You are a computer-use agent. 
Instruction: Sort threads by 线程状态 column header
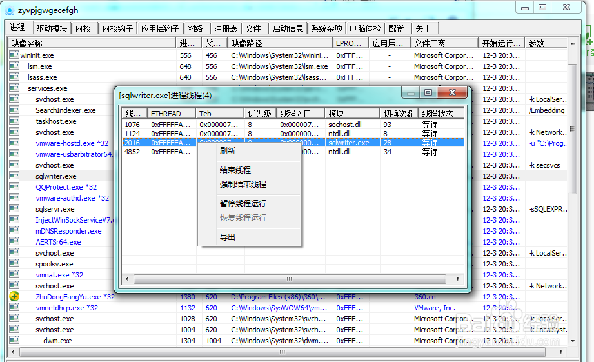(x=441, y=114)
